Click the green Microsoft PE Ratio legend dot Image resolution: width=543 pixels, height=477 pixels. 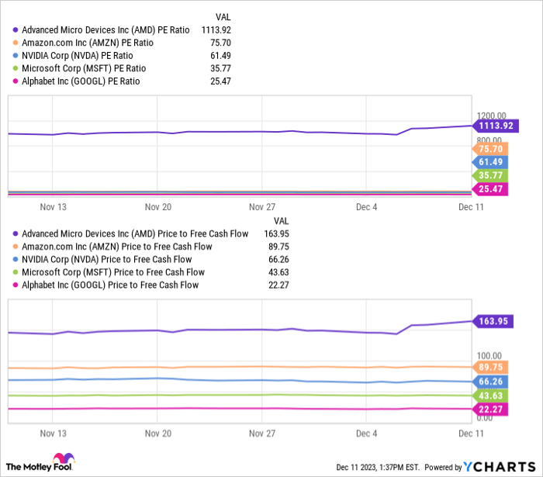pyautogui.click(x=16, y=68)
